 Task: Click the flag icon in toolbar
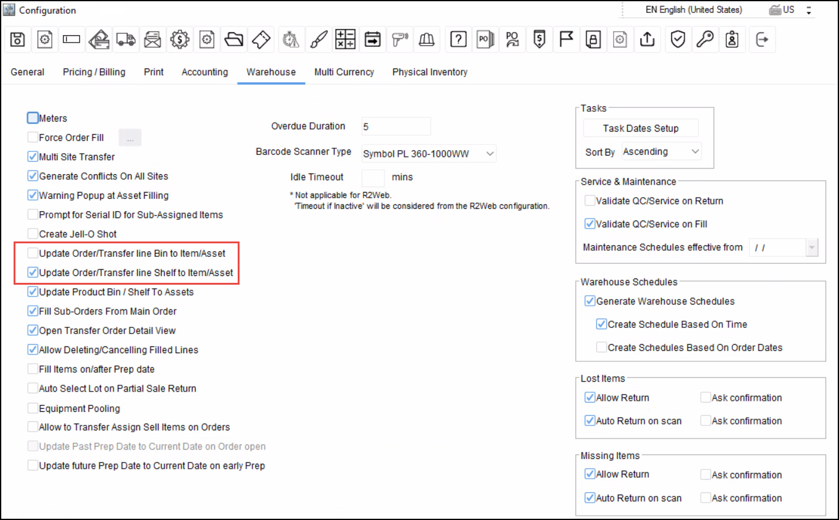click(x=566, y=40)
